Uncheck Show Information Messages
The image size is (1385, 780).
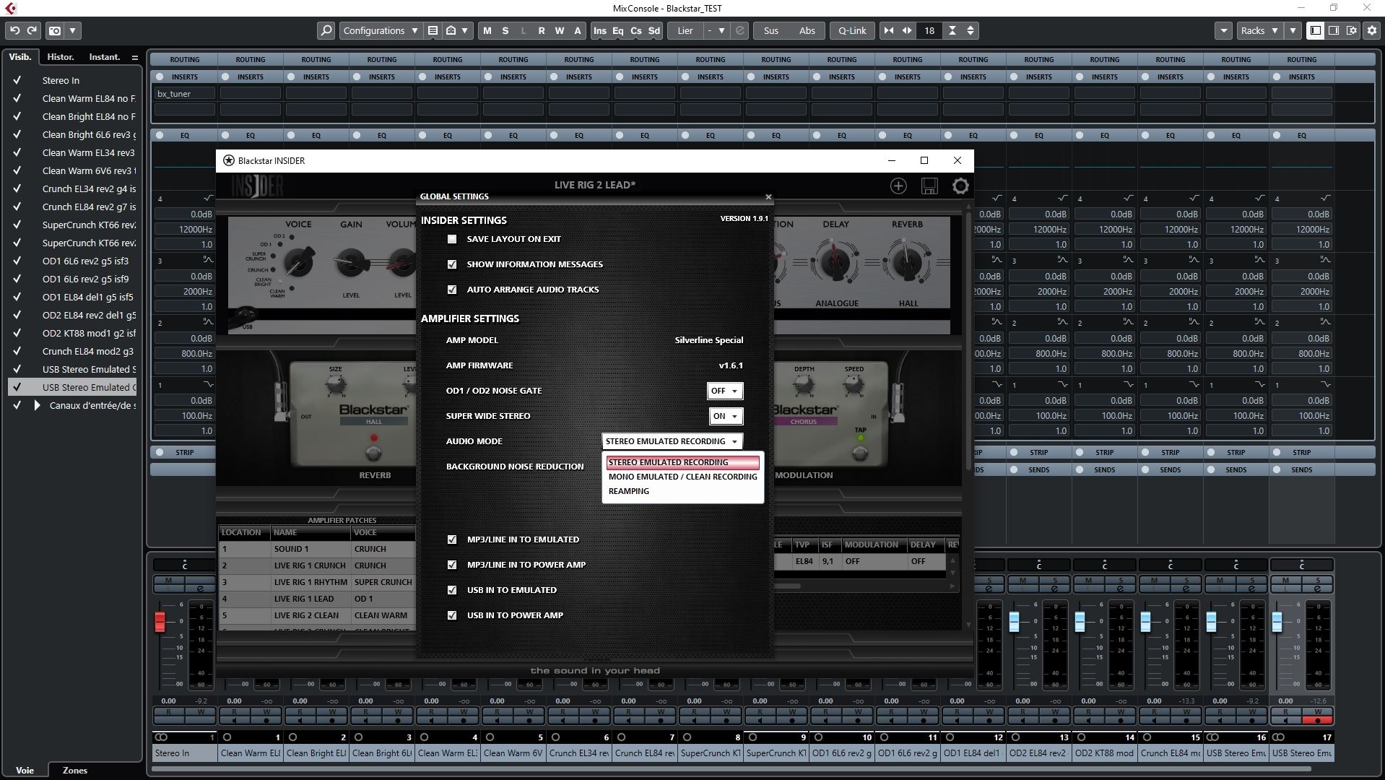tap(452, 264)
